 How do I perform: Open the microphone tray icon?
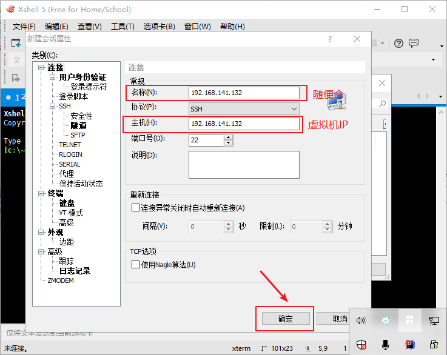385,345
